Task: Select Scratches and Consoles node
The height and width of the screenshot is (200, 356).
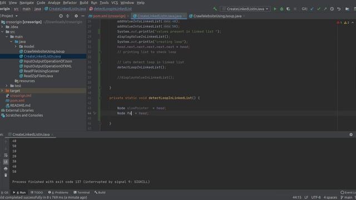Action: pyautogui.click(x=24, y=116)
